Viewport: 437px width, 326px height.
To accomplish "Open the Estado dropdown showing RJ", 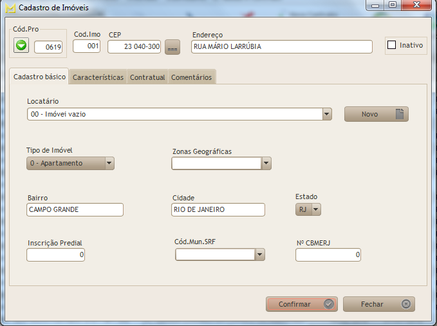I will (x=316, y=209).
